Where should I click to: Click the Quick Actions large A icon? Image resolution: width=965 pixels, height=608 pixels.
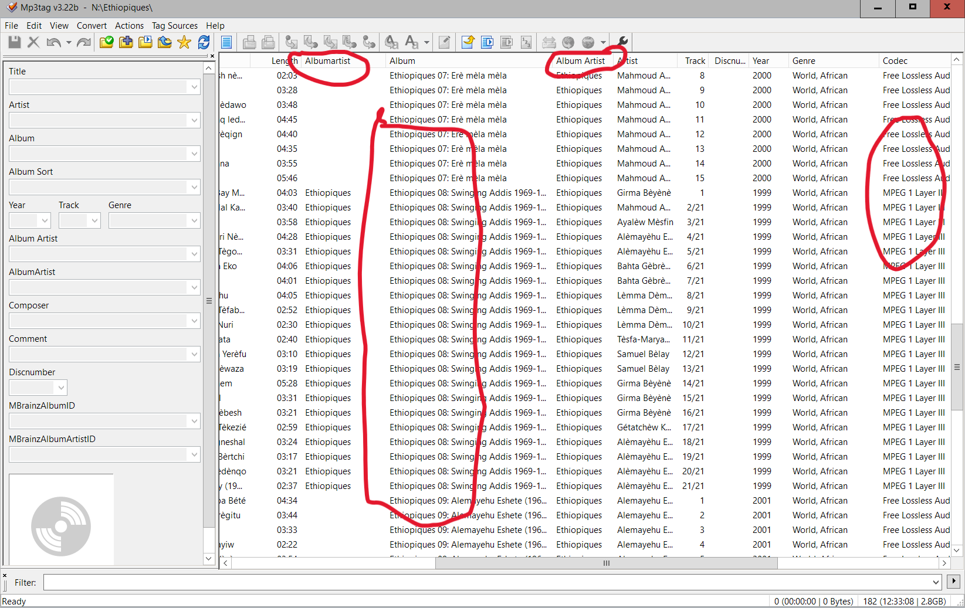411,42
